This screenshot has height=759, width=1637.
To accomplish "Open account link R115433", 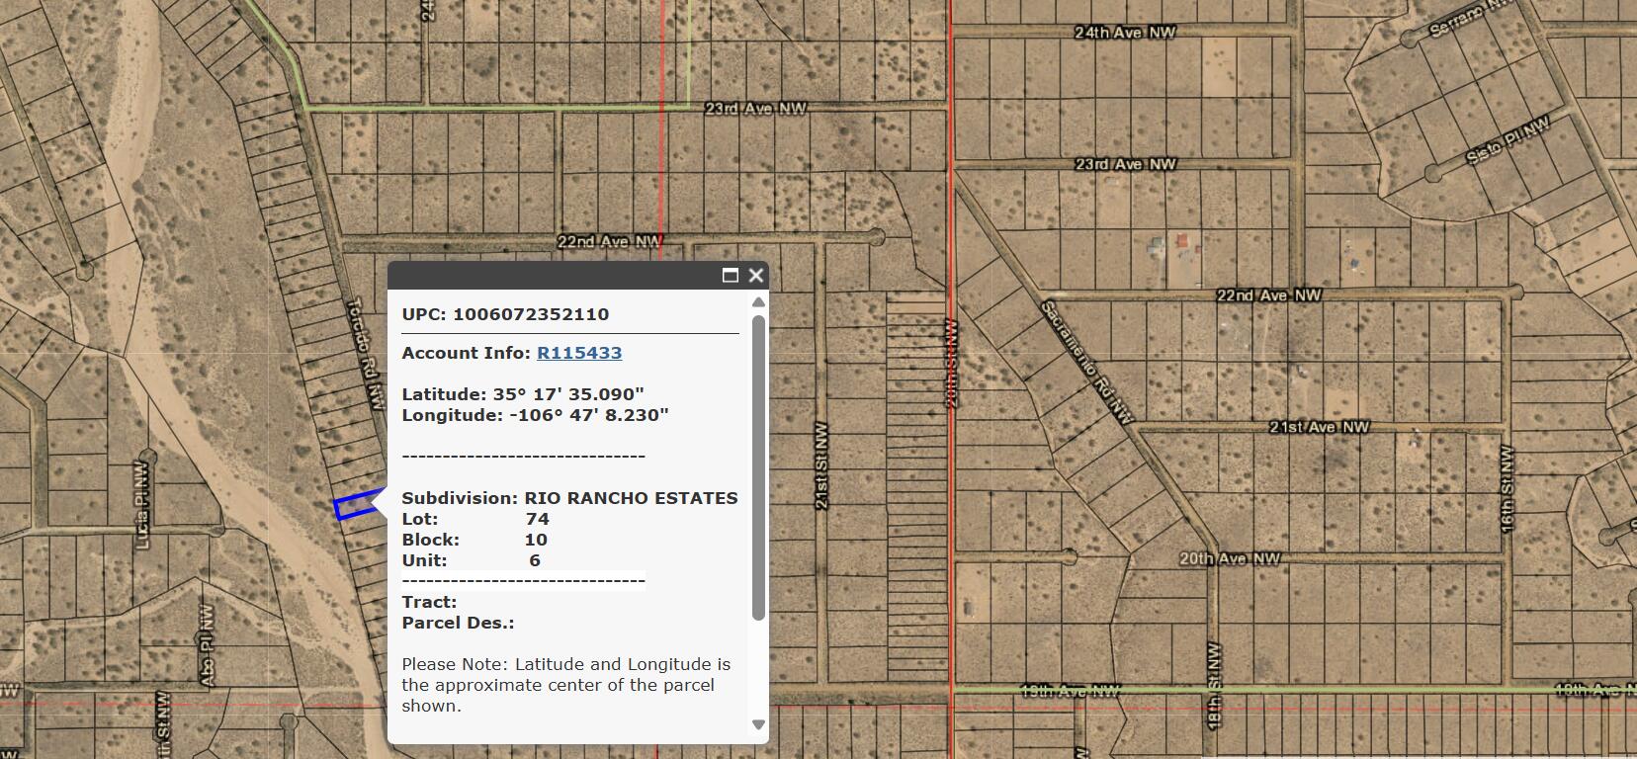I will tap(579, 353).
